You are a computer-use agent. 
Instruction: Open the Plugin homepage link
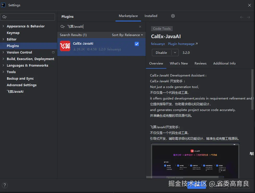(183, 44)
